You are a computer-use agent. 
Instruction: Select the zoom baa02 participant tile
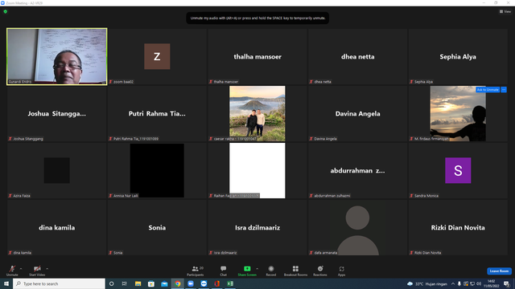(x=157, y=57)
